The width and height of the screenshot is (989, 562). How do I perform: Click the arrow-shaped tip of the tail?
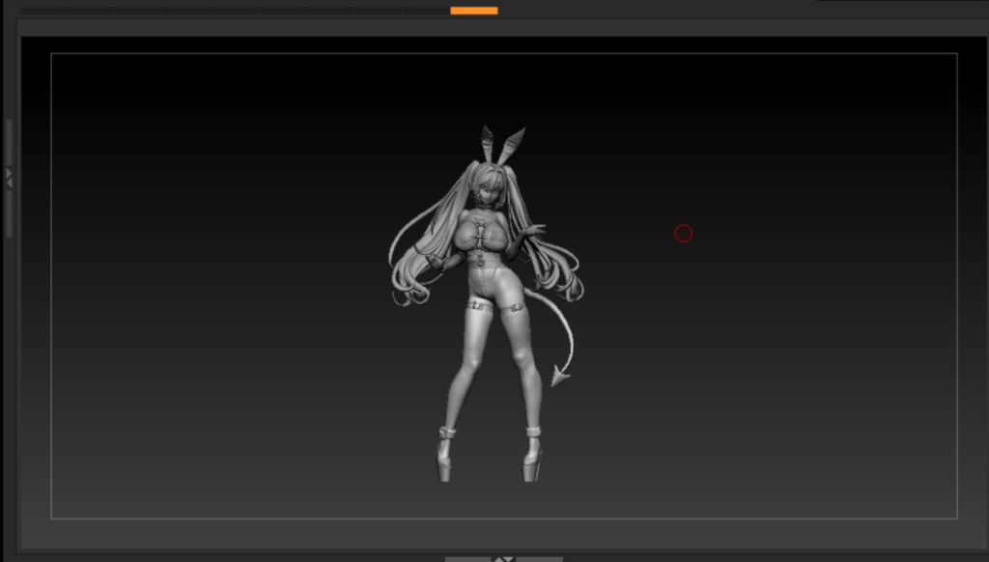[559, 376]
